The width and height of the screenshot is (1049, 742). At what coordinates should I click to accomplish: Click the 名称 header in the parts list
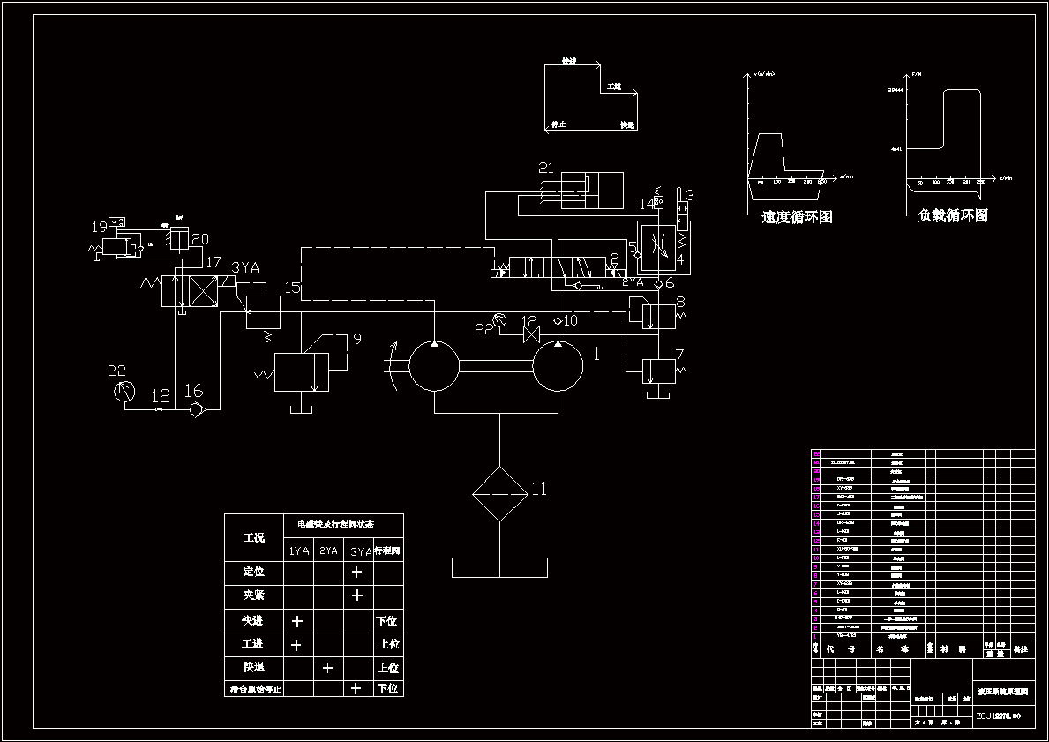click(x=893, y=649)
